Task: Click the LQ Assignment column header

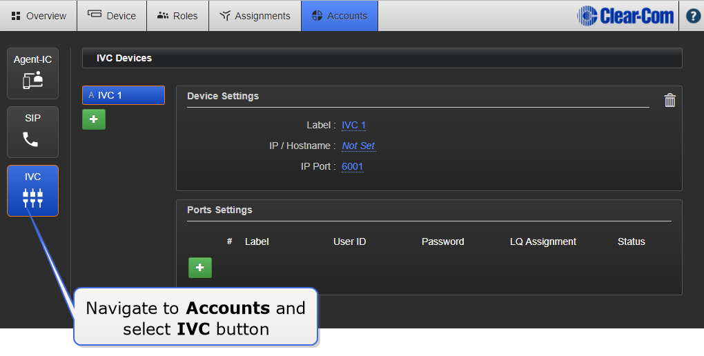Action: 542,241
